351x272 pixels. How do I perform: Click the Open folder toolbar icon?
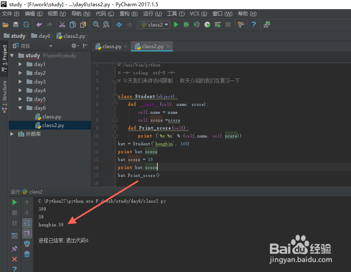click(5, 25)
